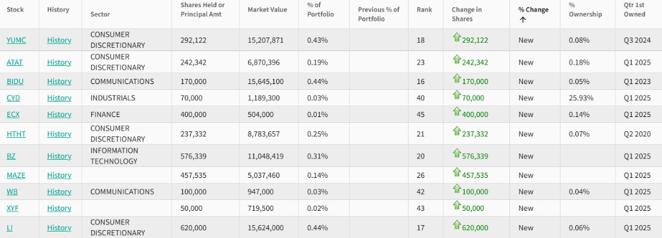662x238 pixels.
Task: Sort by the Sector column header
Action: 100,14
